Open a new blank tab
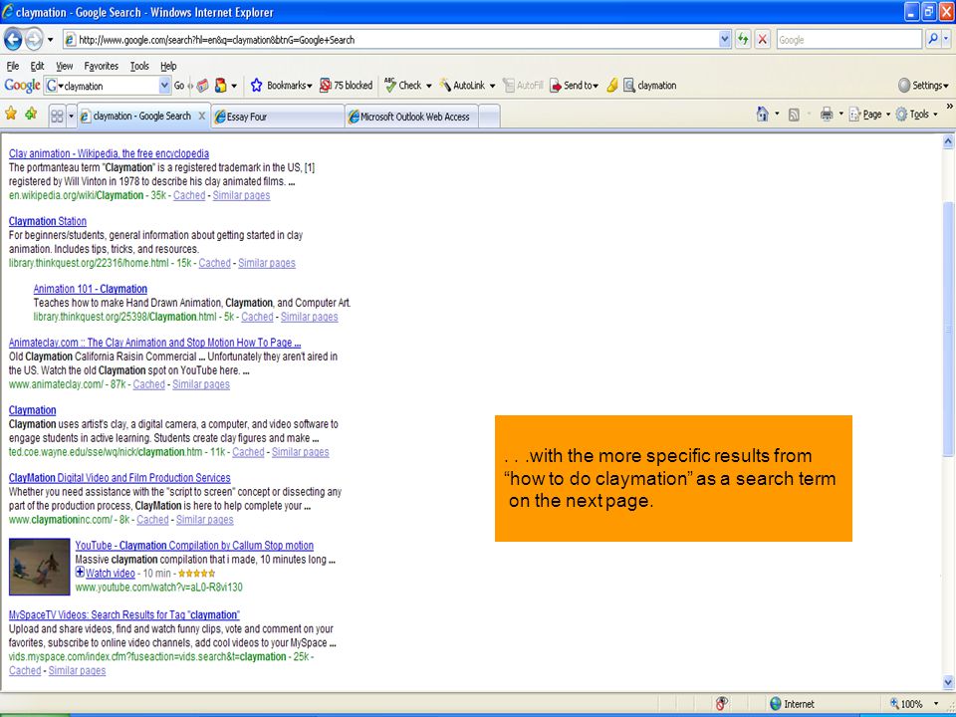The image size is (956, 717). point(489,117)
